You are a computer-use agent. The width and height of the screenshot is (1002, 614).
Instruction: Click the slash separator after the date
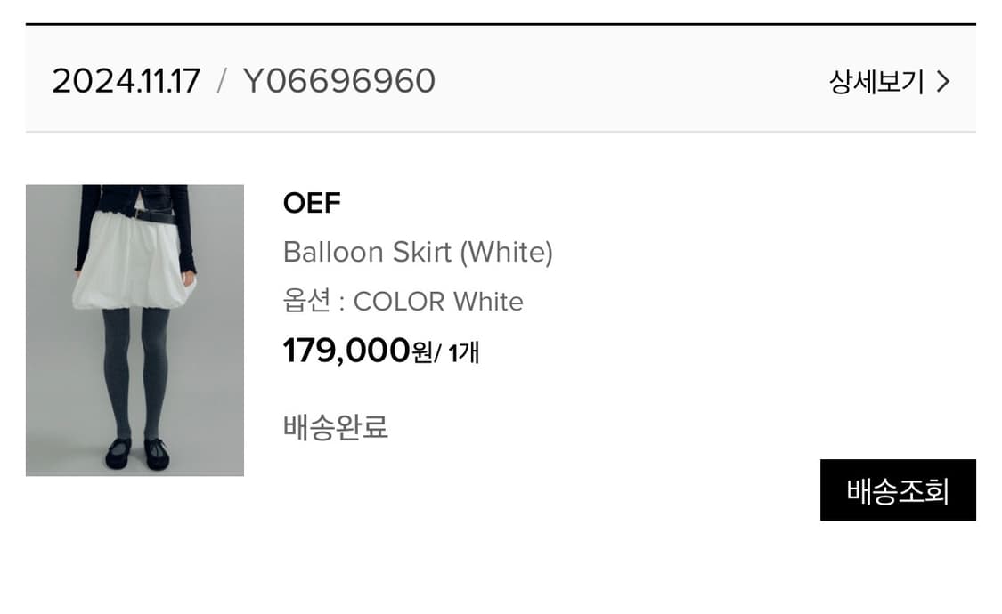(222, 82)
